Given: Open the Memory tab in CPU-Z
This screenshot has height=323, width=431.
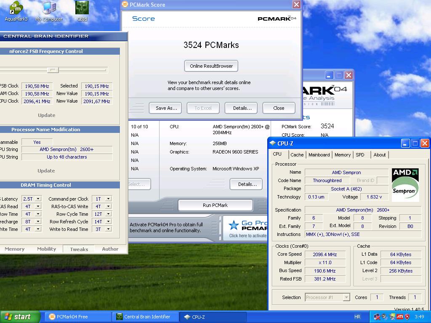Looking at the screenshot, I should [x=343, y=155].
